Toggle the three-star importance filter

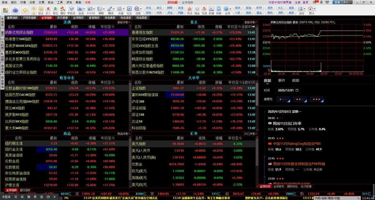(x=317, y=99)
